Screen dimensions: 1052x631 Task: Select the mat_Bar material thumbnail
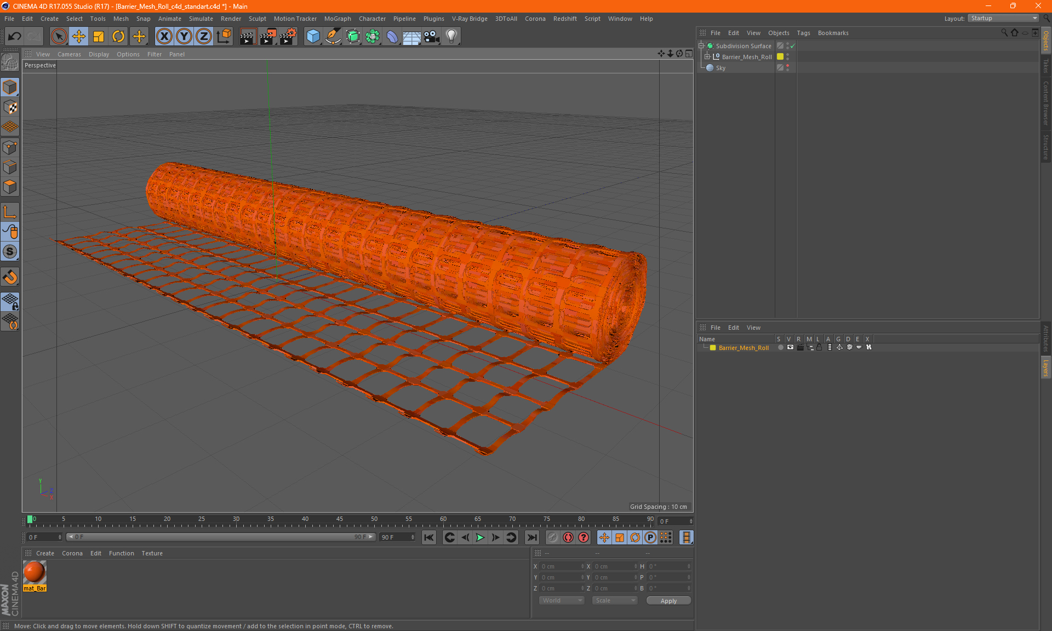(x=35, y=576)
